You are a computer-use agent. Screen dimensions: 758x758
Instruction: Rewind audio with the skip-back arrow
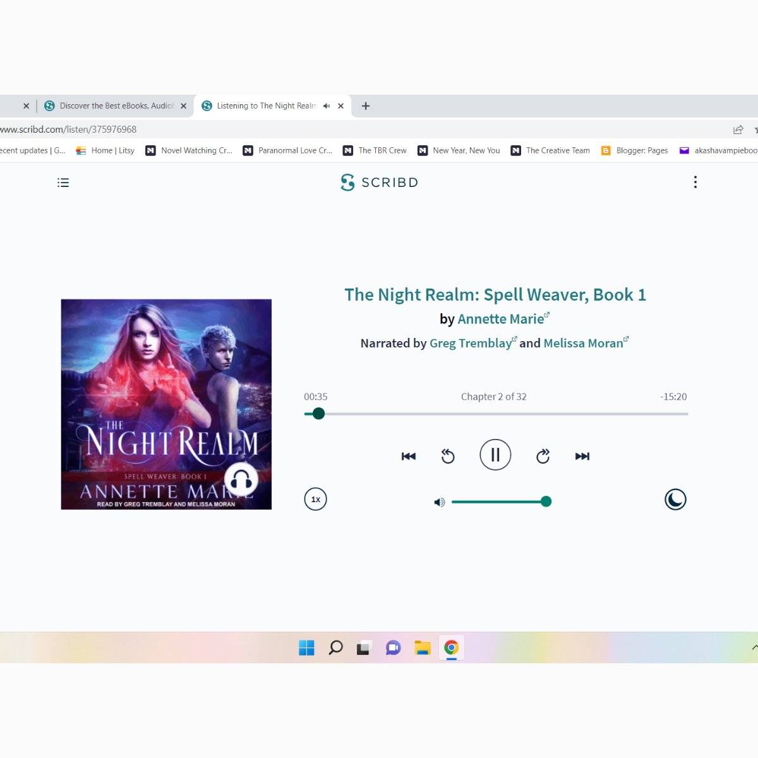pyautogui.click(x=448, y=456)
